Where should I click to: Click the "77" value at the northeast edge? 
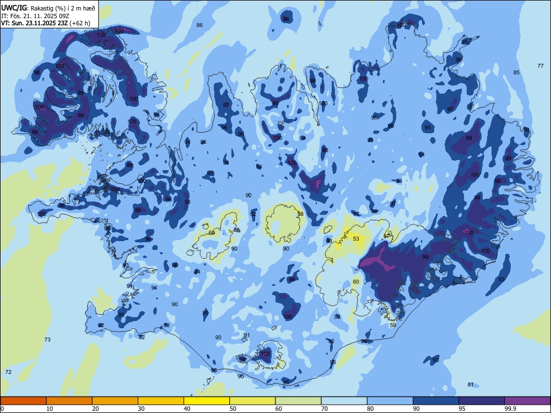point(541,66)
